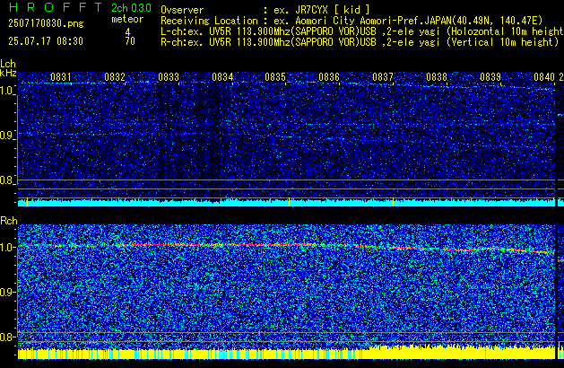
Task: Click the HROFFT title text
Action: pos(56,7)
